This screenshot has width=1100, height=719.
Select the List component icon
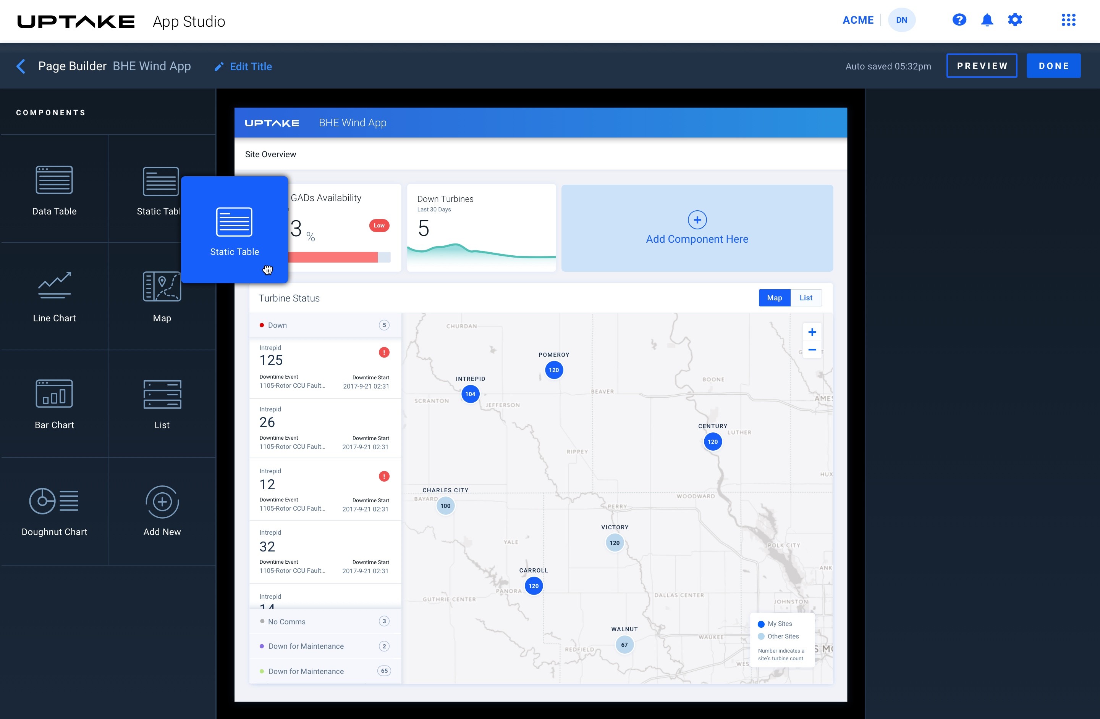coord(162,394)
